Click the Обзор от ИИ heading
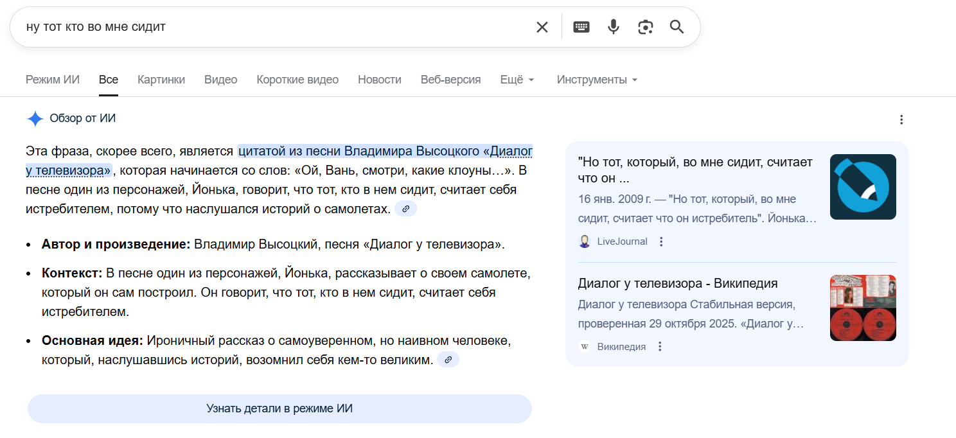Screen dimensions: 956x438 tap(83, 118)
